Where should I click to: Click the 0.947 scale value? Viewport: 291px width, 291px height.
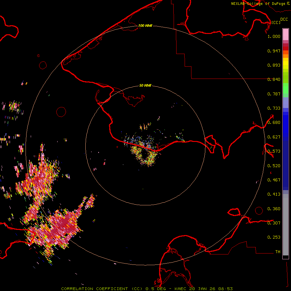[274, 51]
